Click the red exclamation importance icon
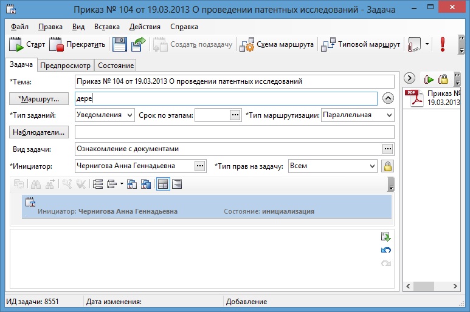470x312 pixels. [443, 44]
